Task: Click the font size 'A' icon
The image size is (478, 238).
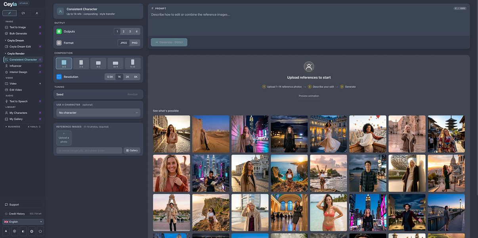Action: click(x=6, y=231)
